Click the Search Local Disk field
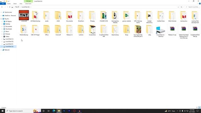This screenshot has width=201, height=113. 192,7
